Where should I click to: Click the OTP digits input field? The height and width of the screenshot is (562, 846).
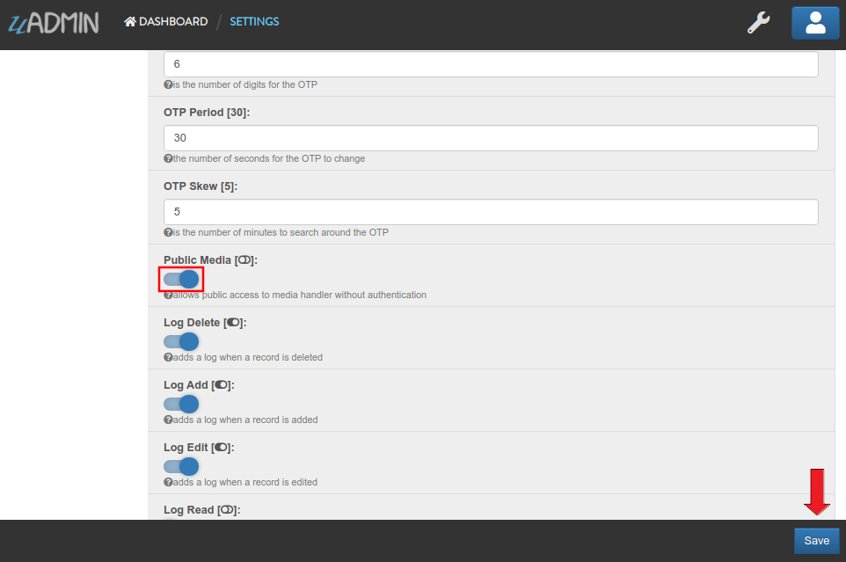(x=491, y=64)
